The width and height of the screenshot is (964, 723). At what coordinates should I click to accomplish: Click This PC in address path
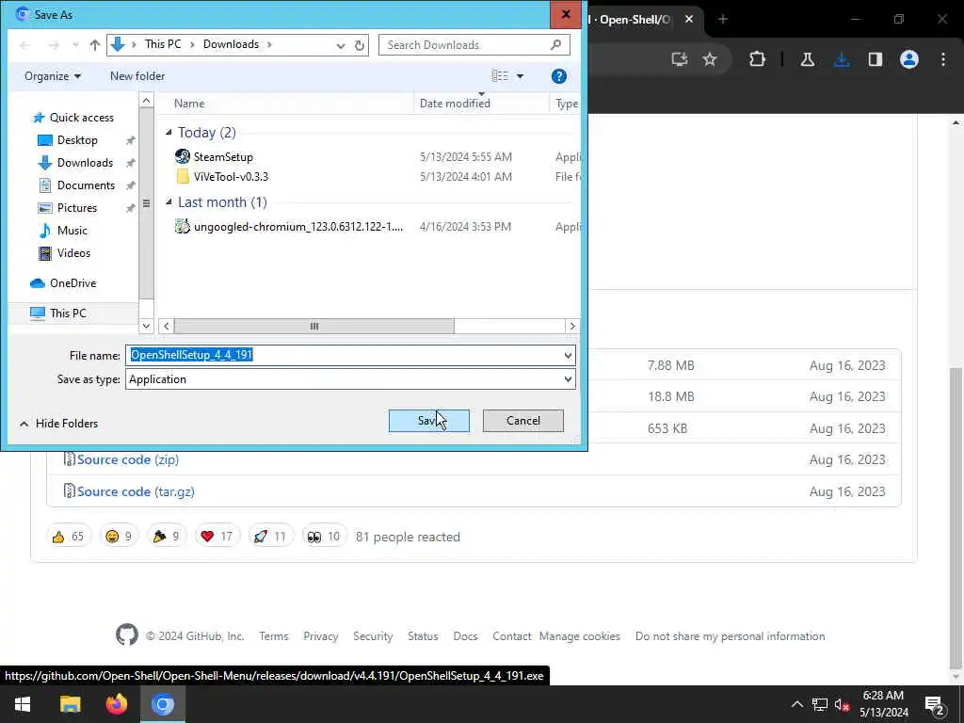163,44
